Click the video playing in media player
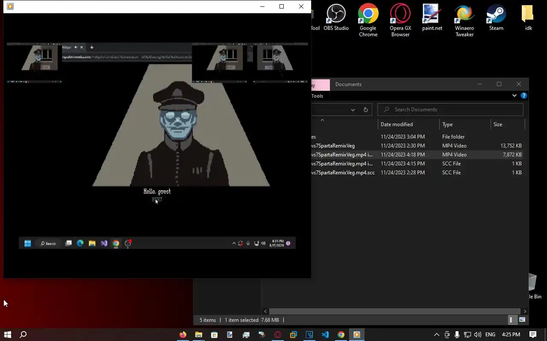 157,145
